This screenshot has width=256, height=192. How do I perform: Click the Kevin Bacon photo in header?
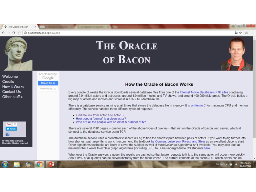pyautogui.click(x=236, y=54)
